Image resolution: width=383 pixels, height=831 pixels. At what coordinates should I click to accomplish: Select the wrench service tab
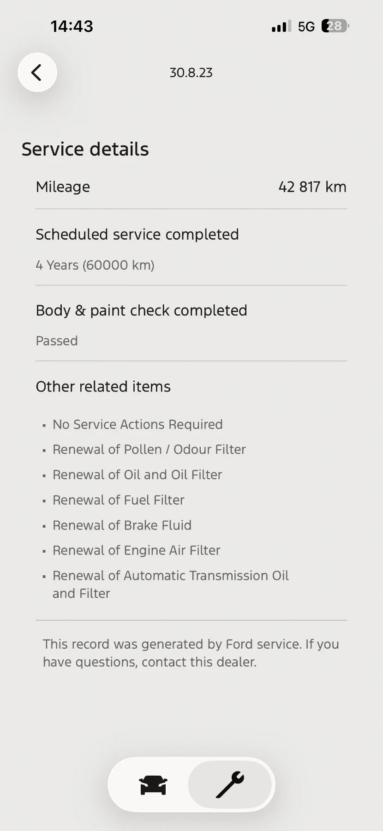[230, 785]
